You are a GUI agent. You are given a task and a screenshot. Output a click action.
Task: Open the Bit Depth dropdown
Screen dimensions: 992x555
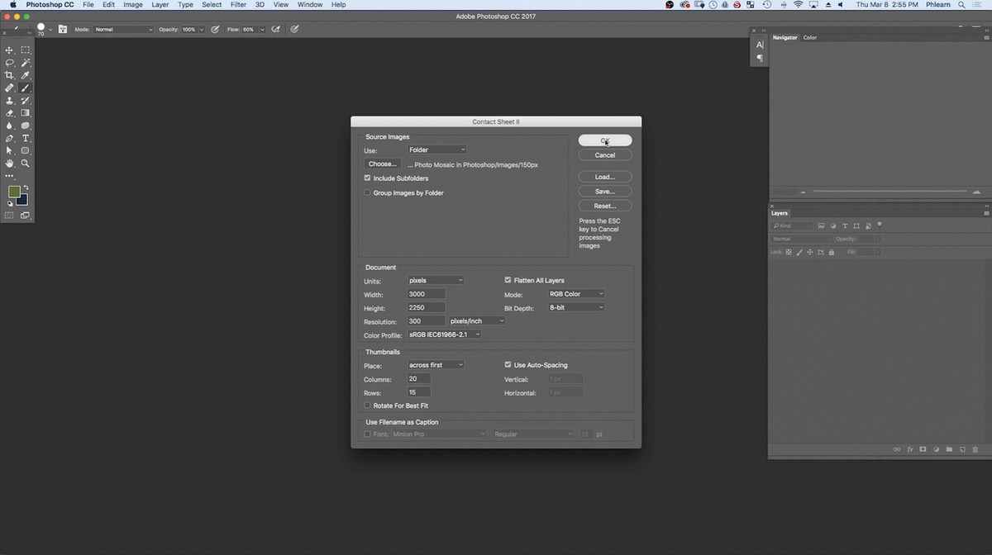576,307
